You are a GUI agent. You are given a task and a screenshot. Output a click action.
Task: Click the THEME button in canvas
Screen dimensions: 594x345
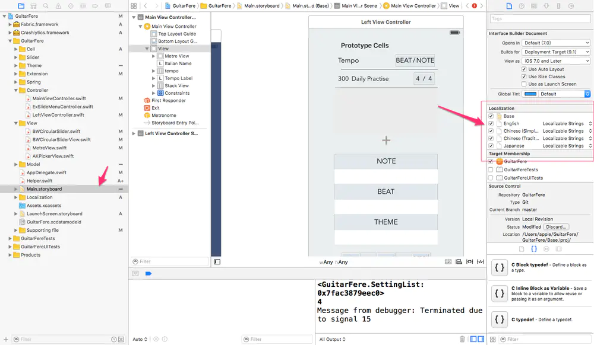386,222
